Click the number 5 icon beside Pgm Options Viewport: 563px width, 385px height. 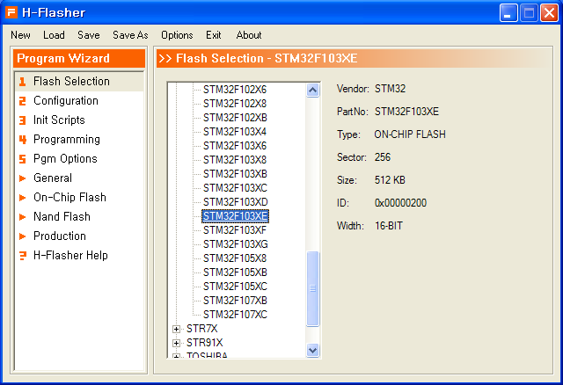point(23,159)
